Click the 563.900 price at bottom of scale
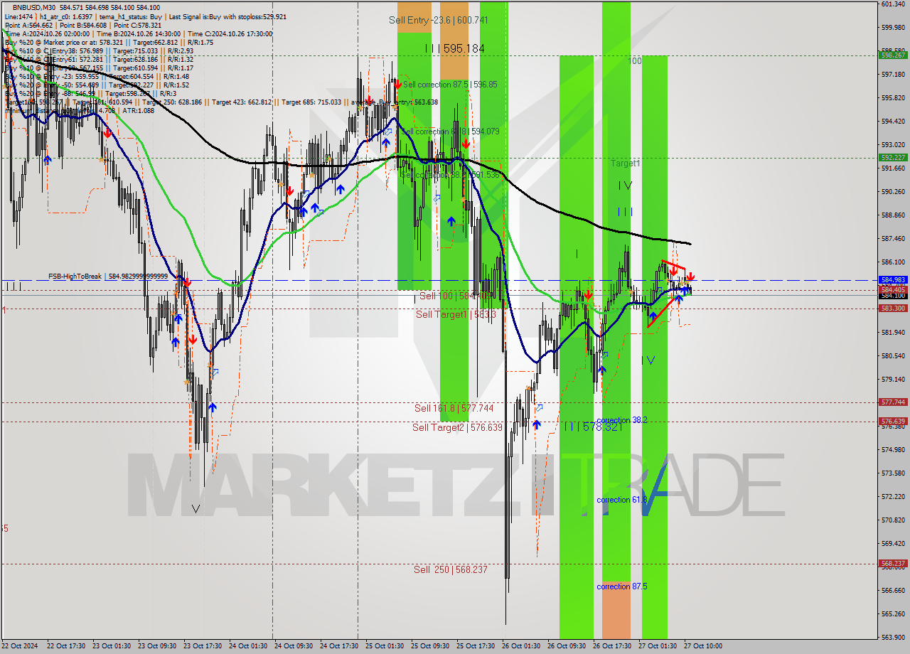 coord(893,637)
